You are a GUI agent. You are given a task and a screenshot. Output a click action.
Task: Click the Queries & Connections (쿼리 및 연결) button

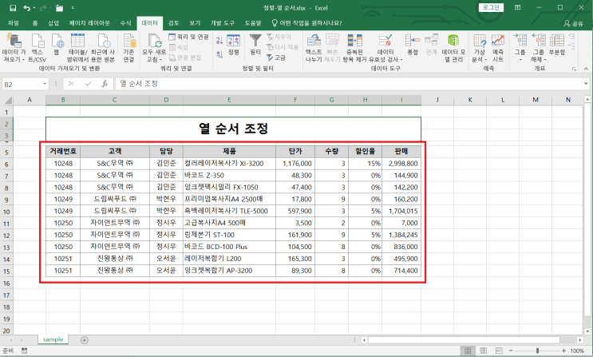coord(188,37)
